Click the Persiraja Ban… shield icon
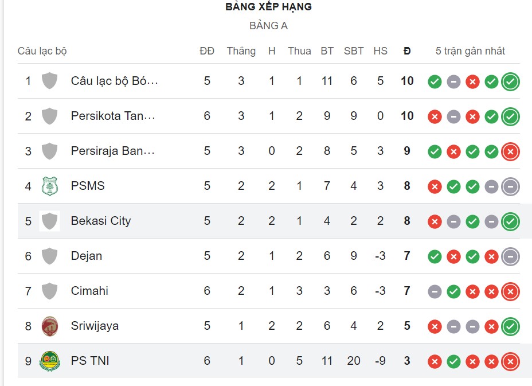Viewport: 532px width, 386px height. [50, 151]
